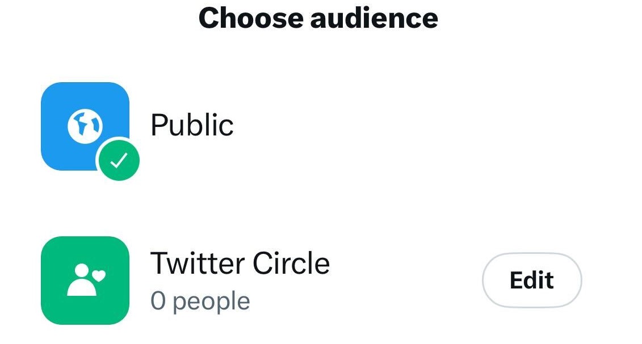This screenshot has width=642, height=344.
Task: Click the Choose audience heading
Action: coord(318,18)
